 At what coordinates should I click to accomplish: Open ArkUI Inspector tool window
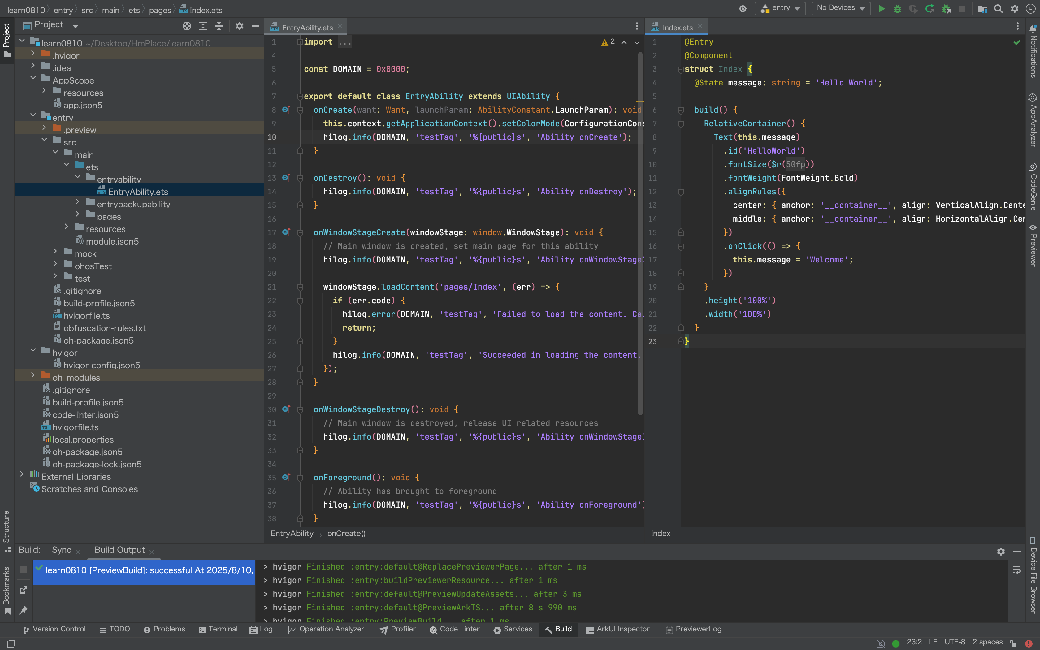(x=617, y=629)
